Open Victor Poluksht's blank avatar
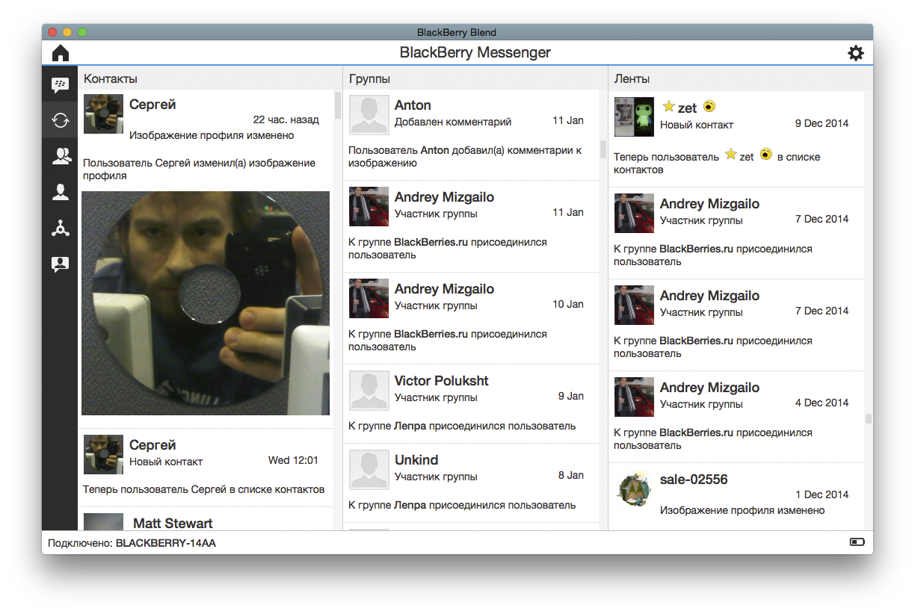 coord(369,391)
